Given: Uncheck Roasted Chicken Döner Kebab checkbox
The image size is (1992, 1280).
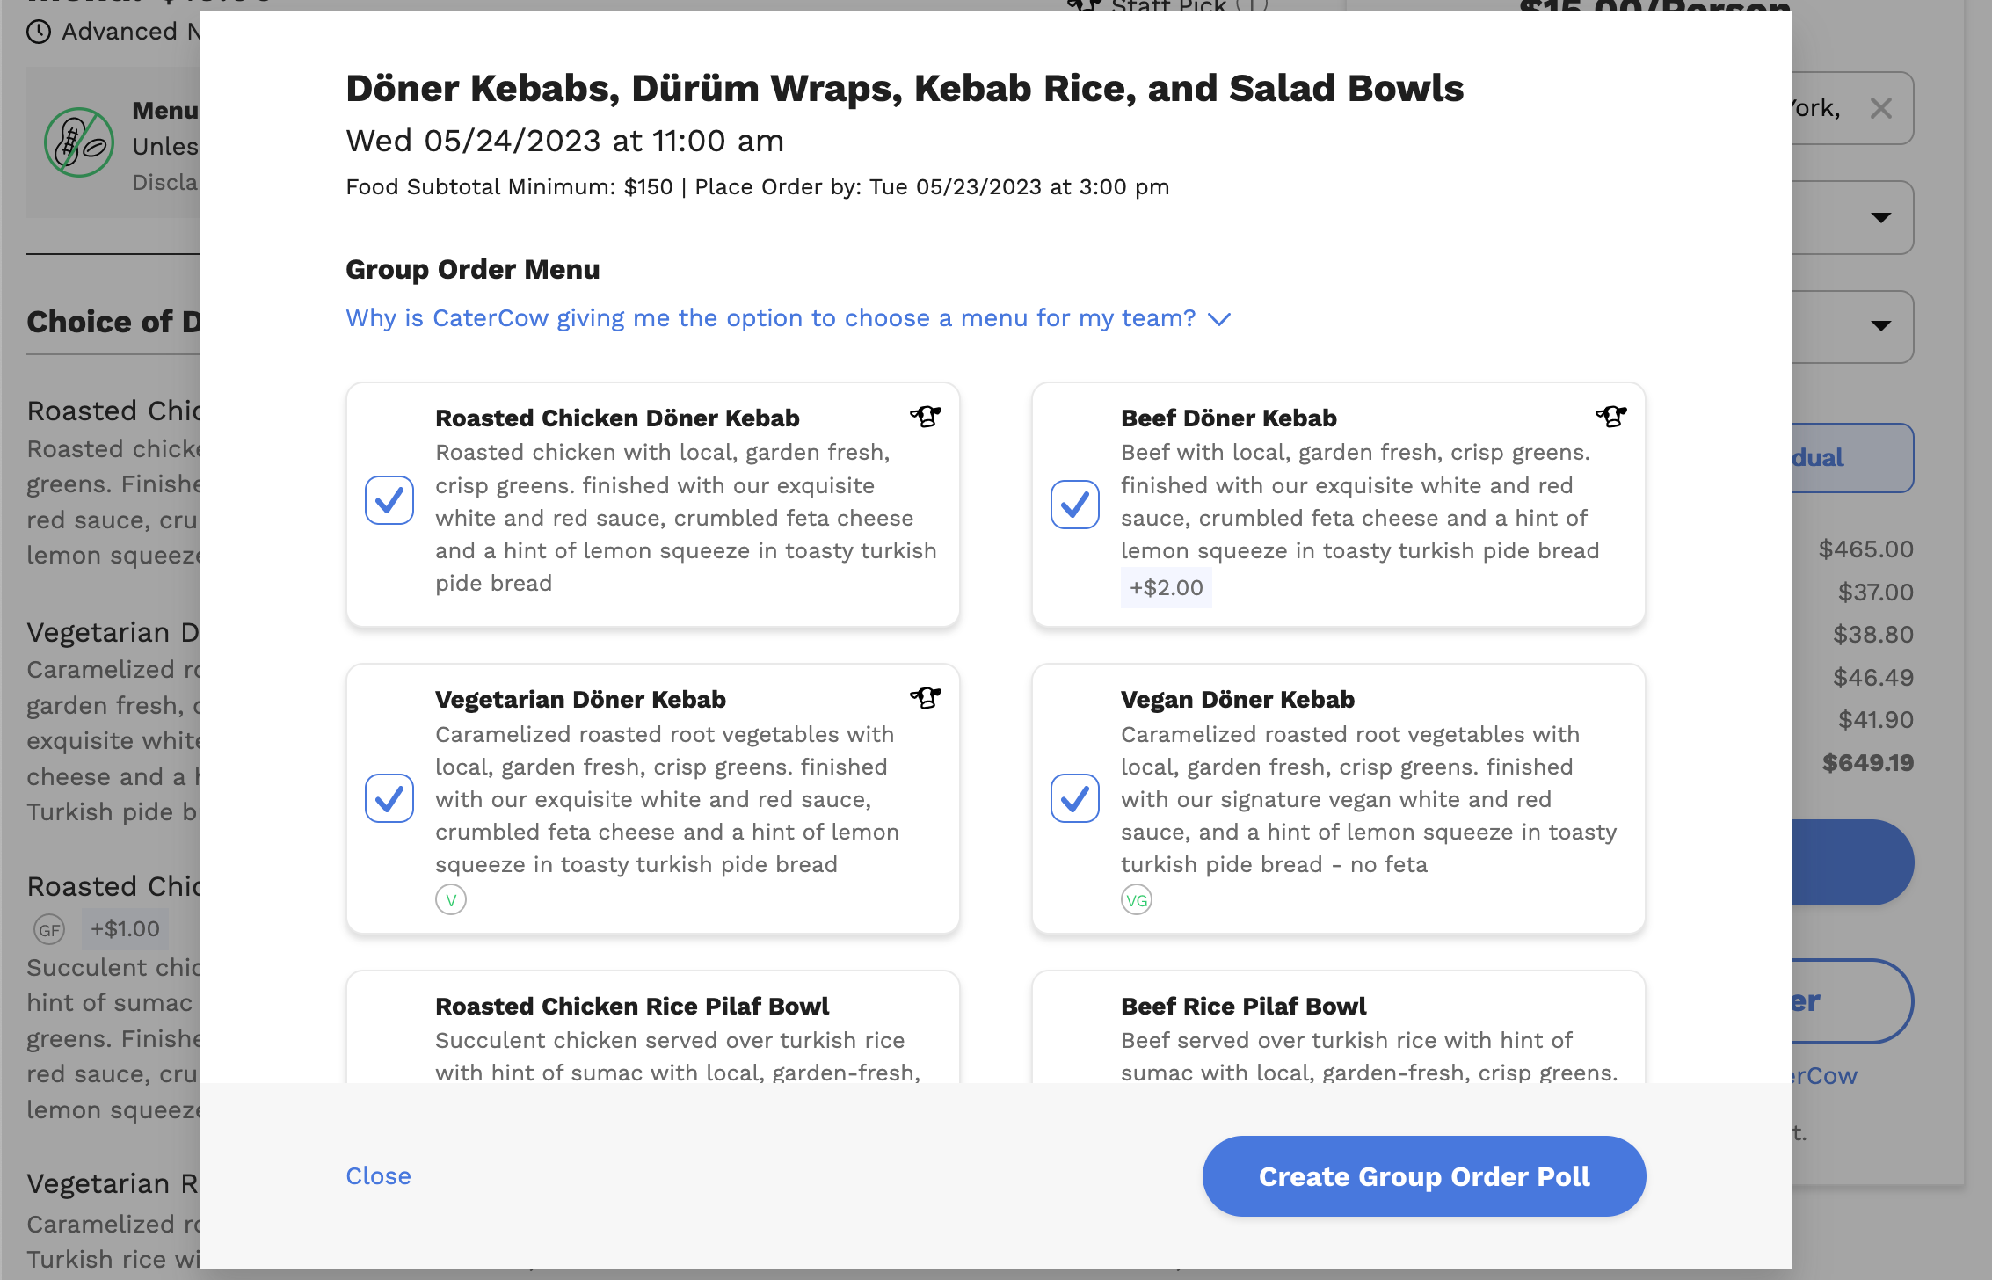Looking at the screenshot, I should pyautogui.click(x=389, y=500).
